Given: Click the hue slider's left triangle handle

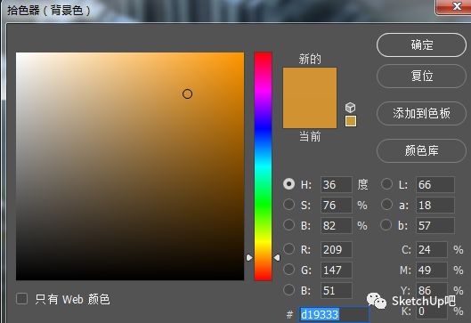Looking at the screenshot, I should [249, 257].
